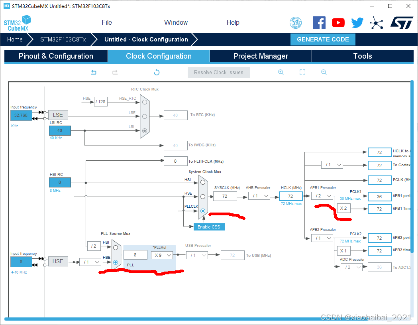Click the To IWDG (KHz) 40 field

(175, 146)
